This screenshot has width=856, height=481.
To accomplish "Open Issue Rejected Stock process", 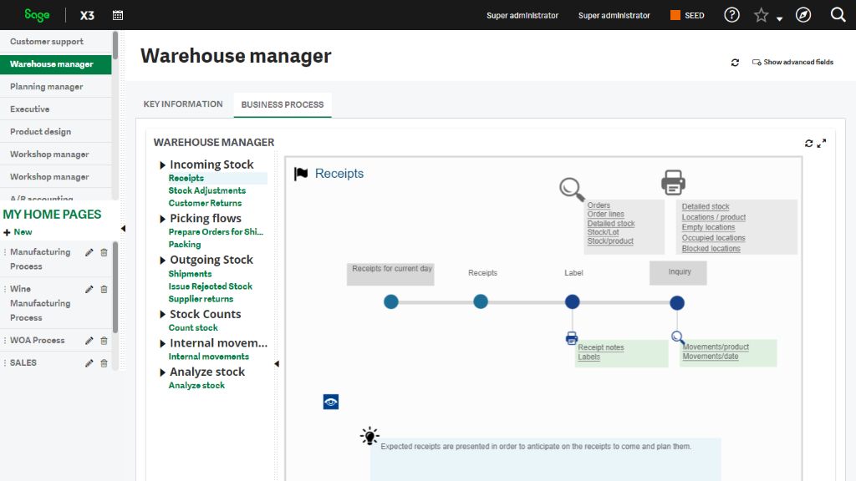I will tap(210, 286).
